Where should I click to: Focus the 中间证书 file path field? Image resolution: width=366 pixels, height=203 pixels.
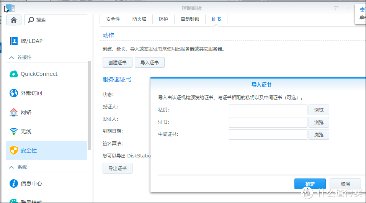click(268, 134)
